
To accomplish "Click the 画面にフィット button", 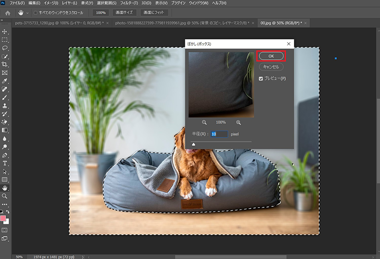I will 154,13.
